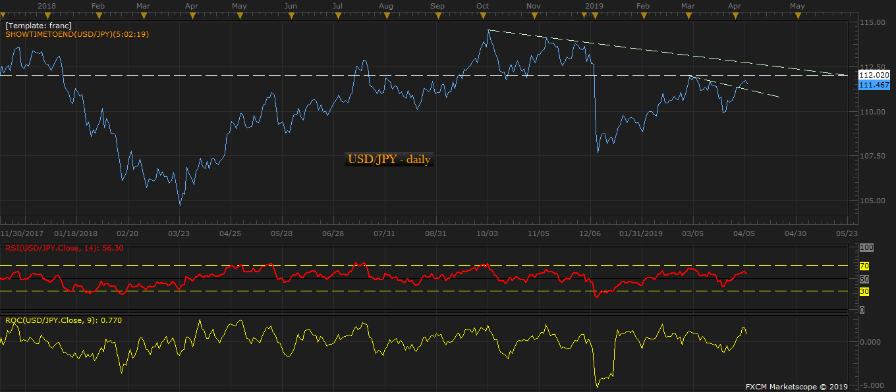Screen dimensions: 896x392
Task: Click the 08/31 date axis label
Action: (435, 233)
